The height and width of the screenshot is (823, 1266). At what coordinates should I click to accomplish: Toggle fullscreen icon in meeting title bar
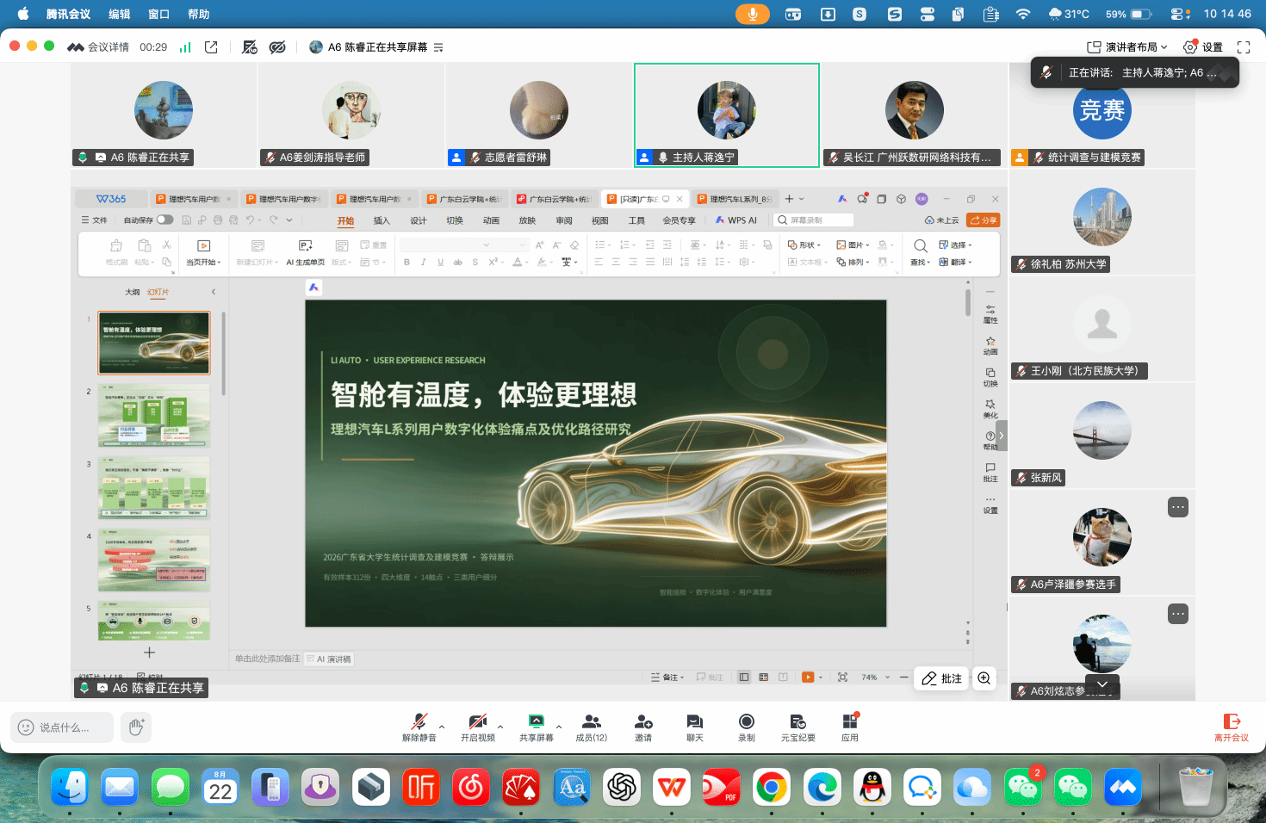(x=1244, y=47)
